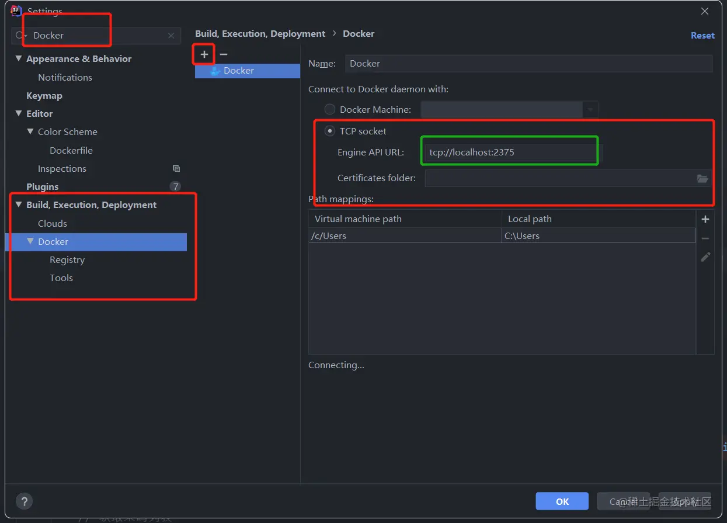Open Keymap settings
The image size is (727, 523).
pos(44,95)
